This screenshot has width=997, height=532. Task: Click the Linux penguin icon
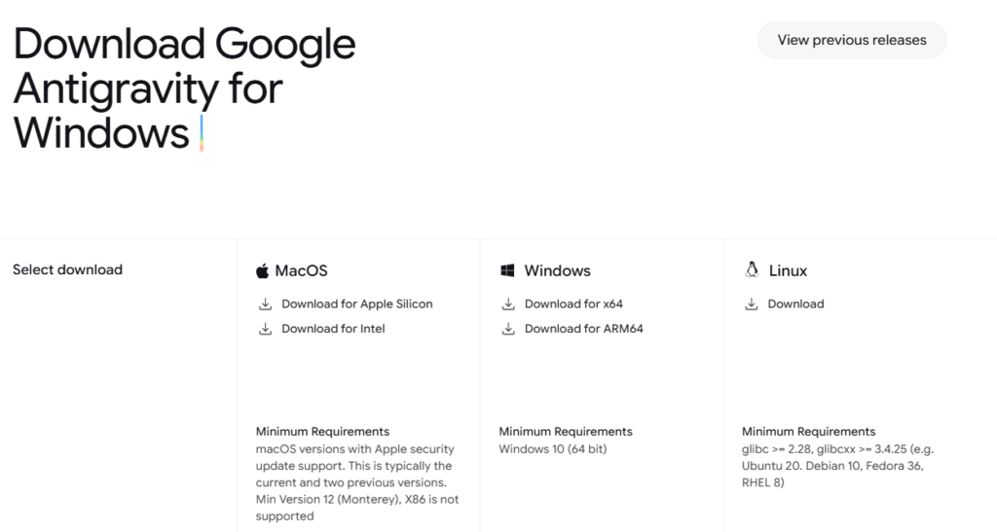751,270
